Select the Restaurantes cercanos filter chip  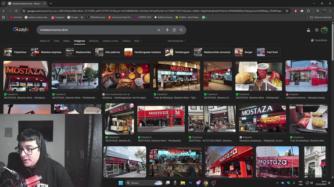coord(213,52)
